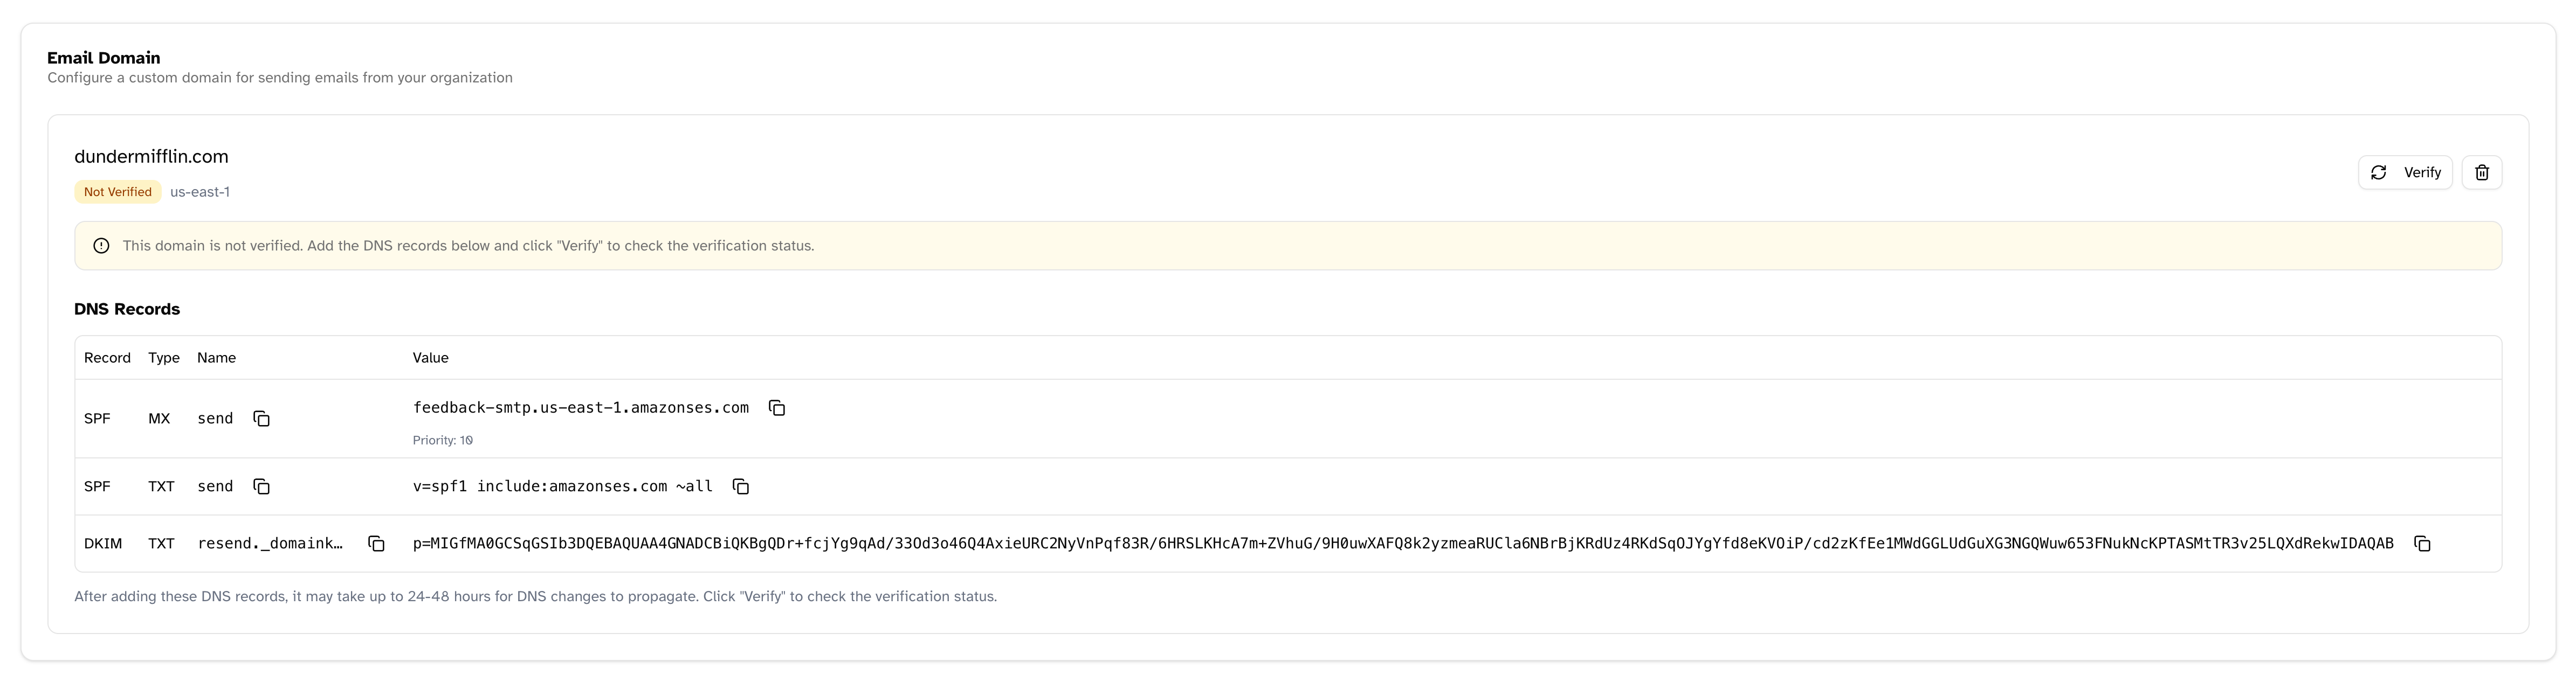Select the domain name dundermifflin.com
The image size is (2576, 682).
pos(151,156)
